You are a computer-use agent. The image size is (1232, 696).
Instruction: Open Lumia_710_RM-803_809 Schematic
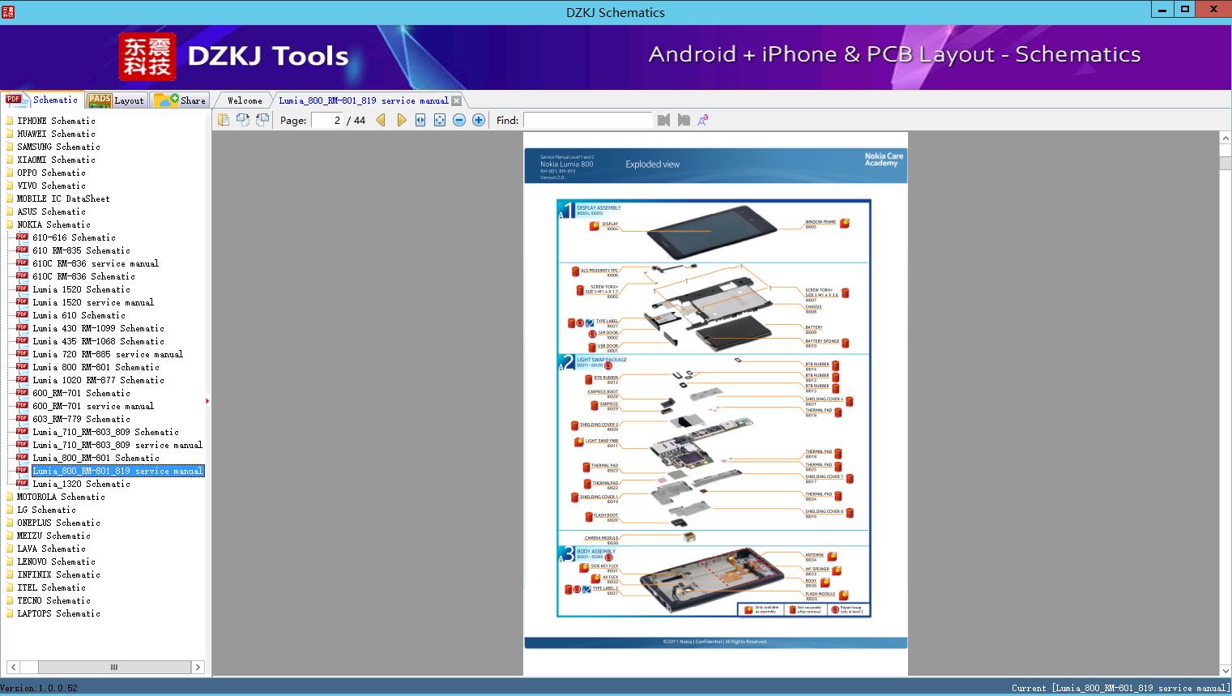point(105,432)
